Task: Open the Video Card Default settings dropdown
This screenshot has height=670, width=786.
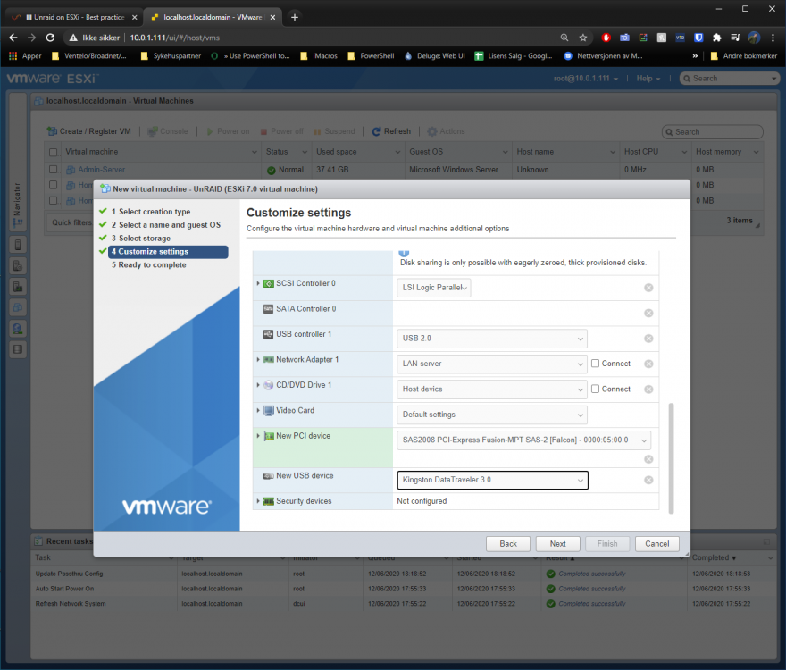Action: [x=492, y=415]
